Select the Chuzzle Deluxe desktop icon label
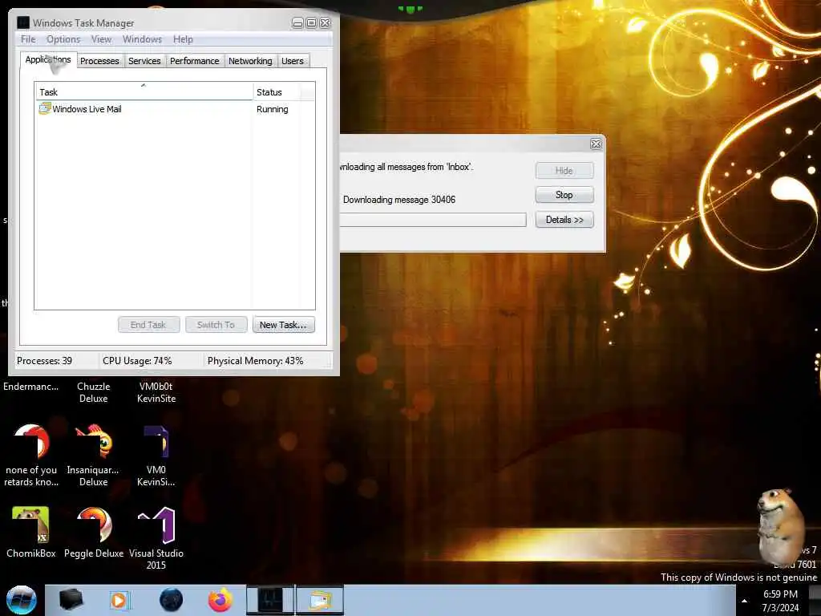Screen dimensions: 821x616 click(x=93, y=392)
